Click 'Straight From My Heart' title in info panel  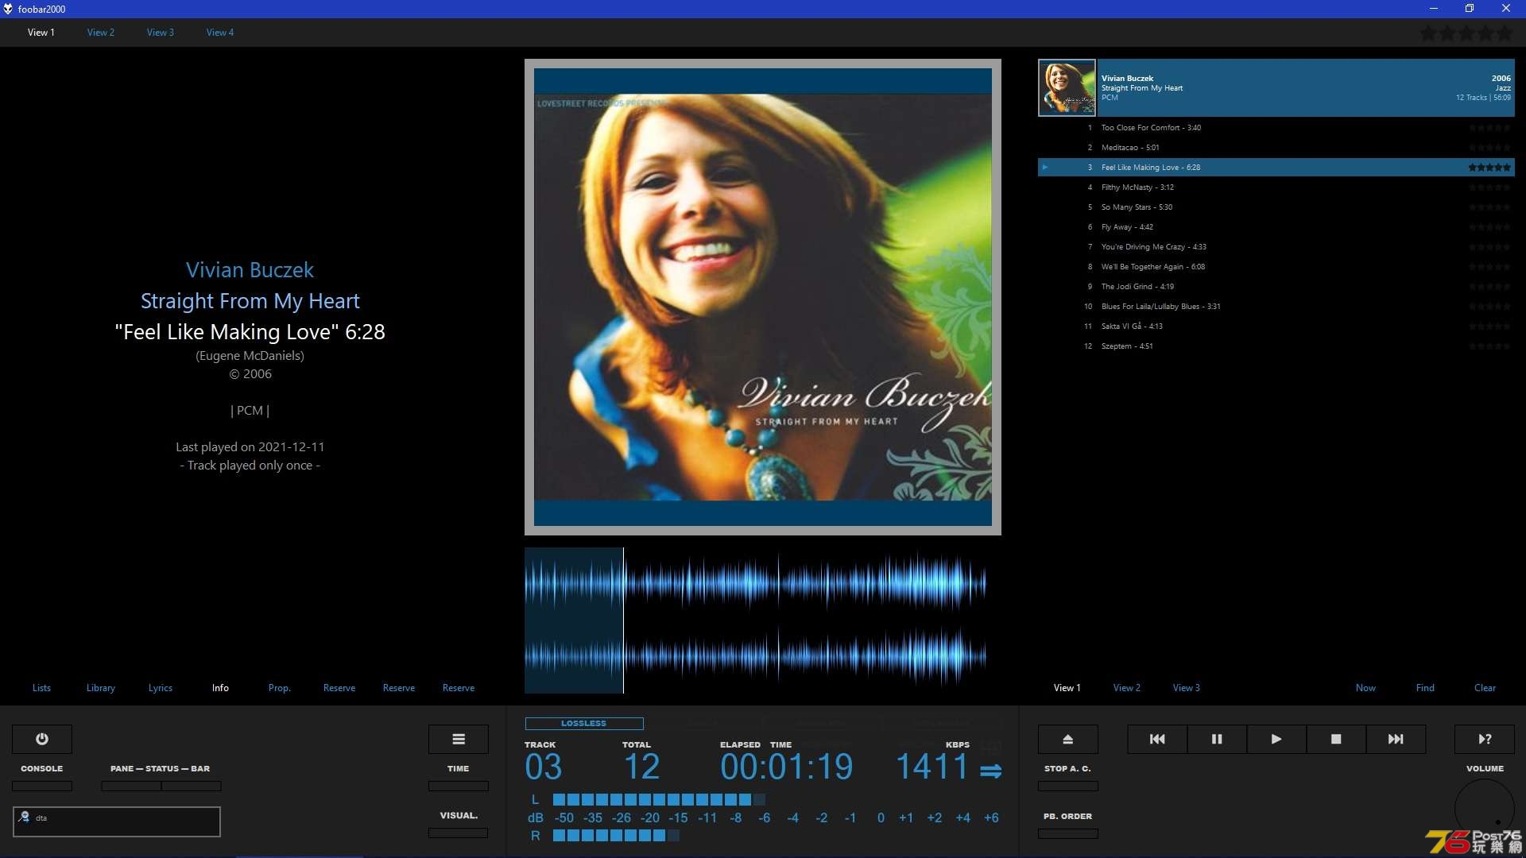click(x=250, y=301)
